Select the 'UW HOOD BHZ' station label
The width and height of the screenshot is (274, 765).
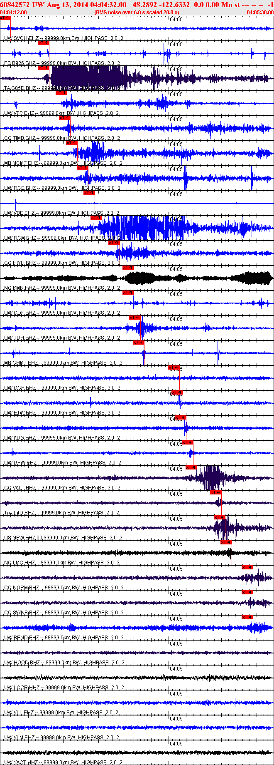tap(22, 663)
